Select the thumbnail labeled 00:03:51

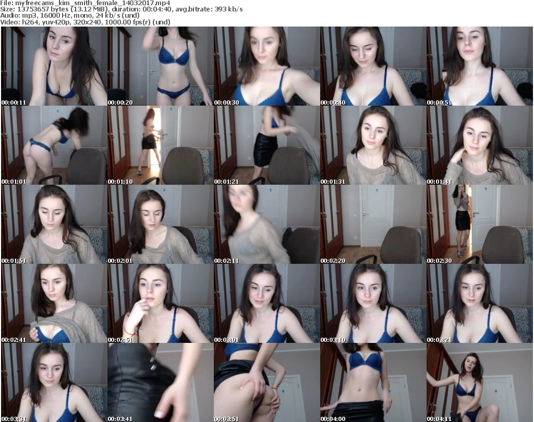pyautogui.click(x=267, y=382)
